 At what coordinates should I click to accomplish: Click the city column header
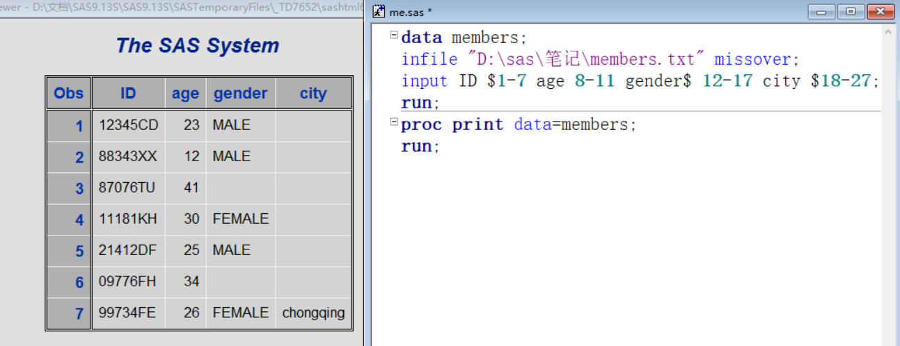click(x=313, y=93)
